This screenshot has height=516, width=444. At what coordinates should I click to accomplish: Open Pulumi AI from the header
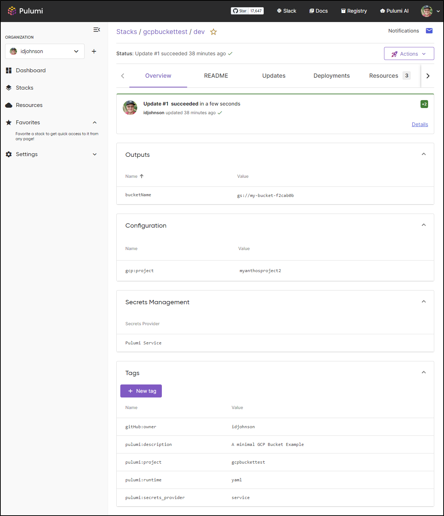395,11
